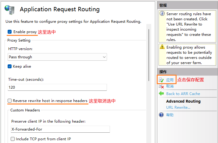Click the yellow warning triangle icon

(x=162, y=47)
